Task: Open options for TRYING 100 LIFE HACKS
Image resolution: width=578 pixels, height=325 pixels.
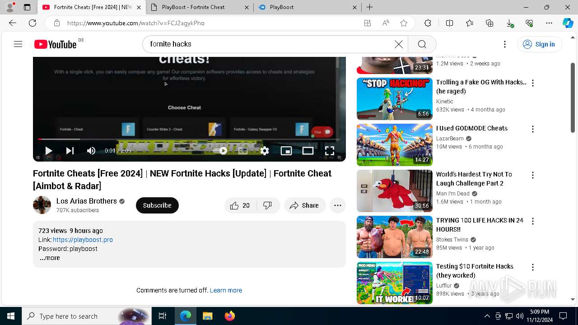Action: (x=533, y=221)
